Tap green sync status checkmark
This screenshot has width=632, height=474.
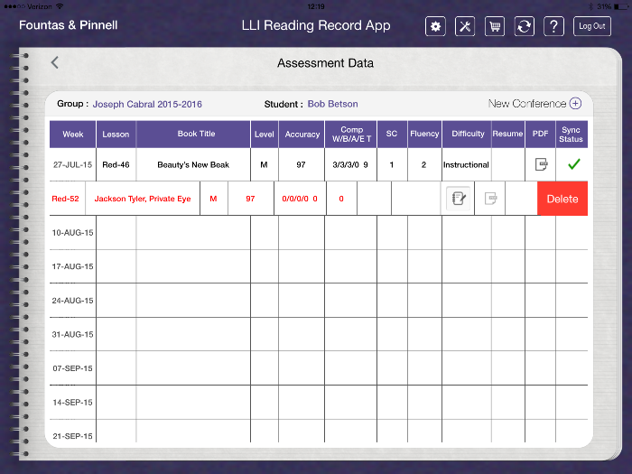coord(572,164)
